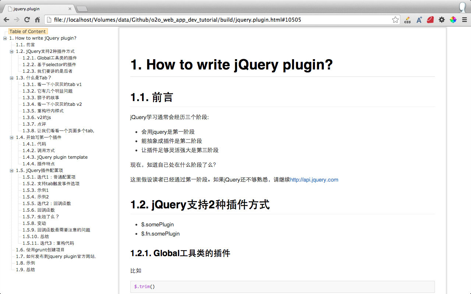Collapse the 1.2 jQuery支持2种插件方式 tree node
Screen dimensions: 471x294
(x=12, y=51)
